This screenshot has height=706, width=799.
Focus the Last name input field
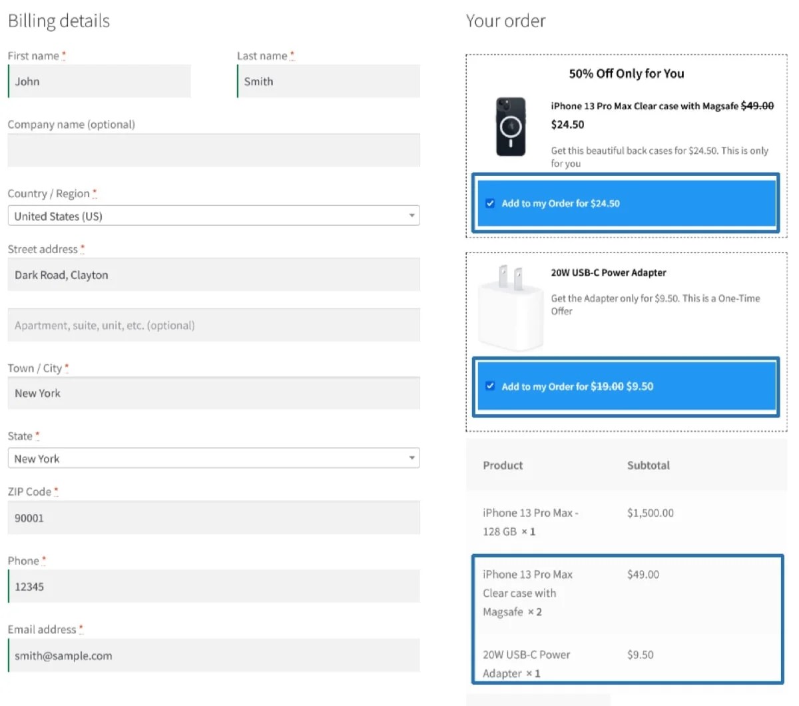pyautogui.click(x=329, y=81)
